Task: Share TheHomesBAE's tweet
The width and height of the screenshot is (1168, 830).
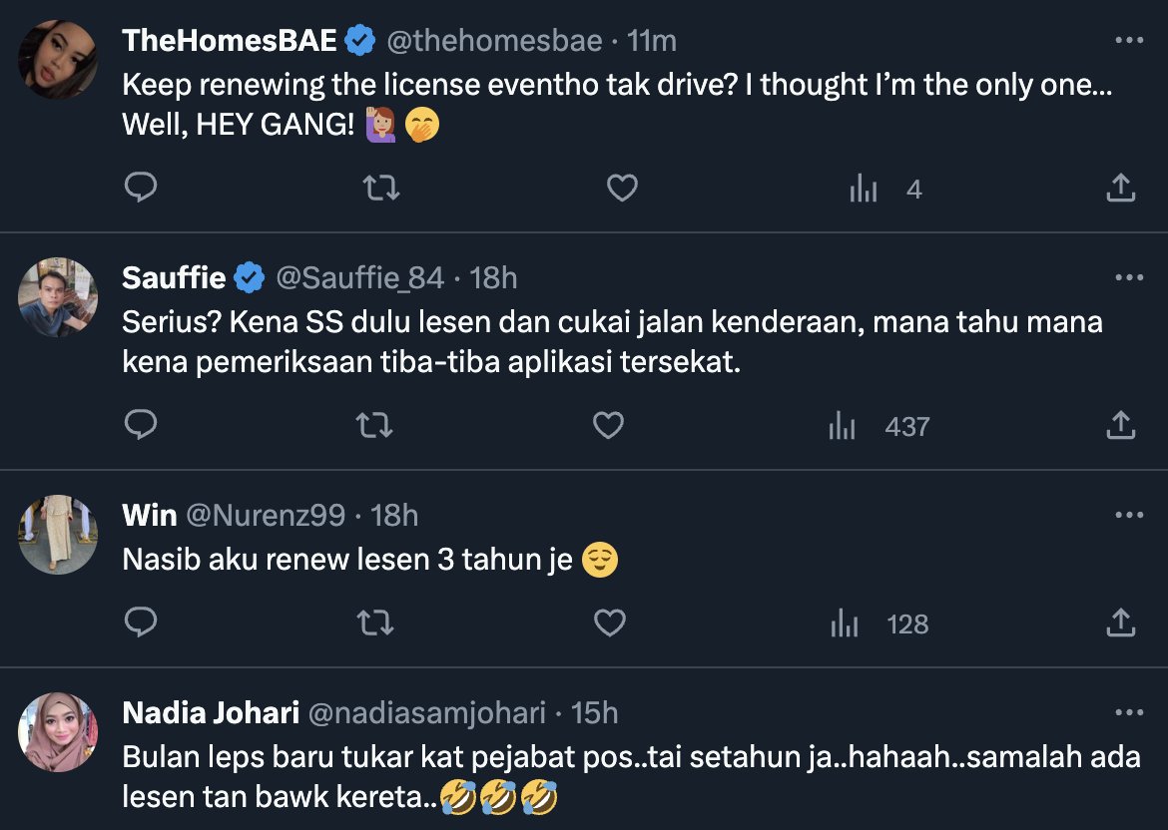Action: coord(1121,188)
